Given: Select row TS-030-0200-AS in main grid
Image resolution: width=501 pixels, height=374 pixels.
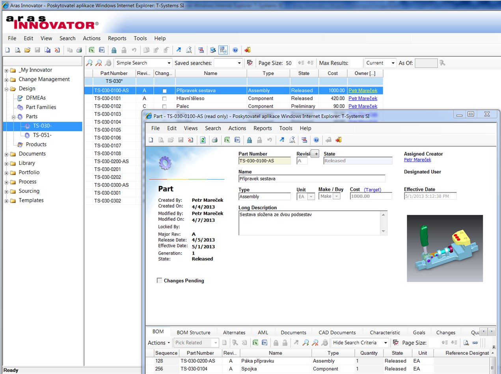Looking at the screenshot, I should (112, 161).
